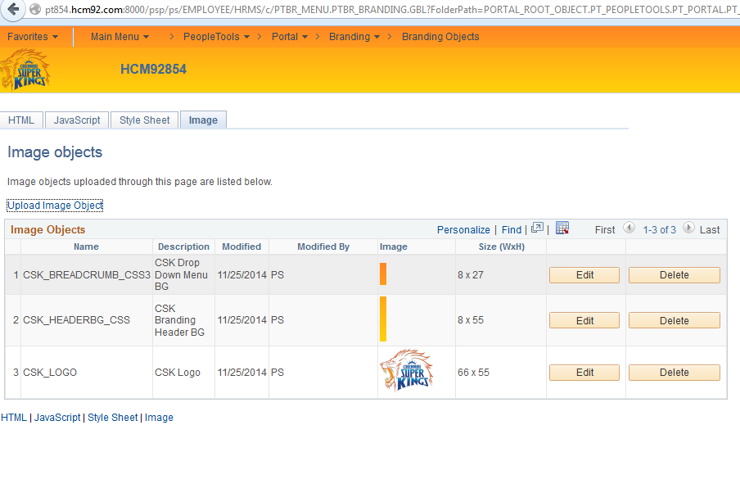
Task: Click bottom HTML footer link
Action: click(14, 418)
